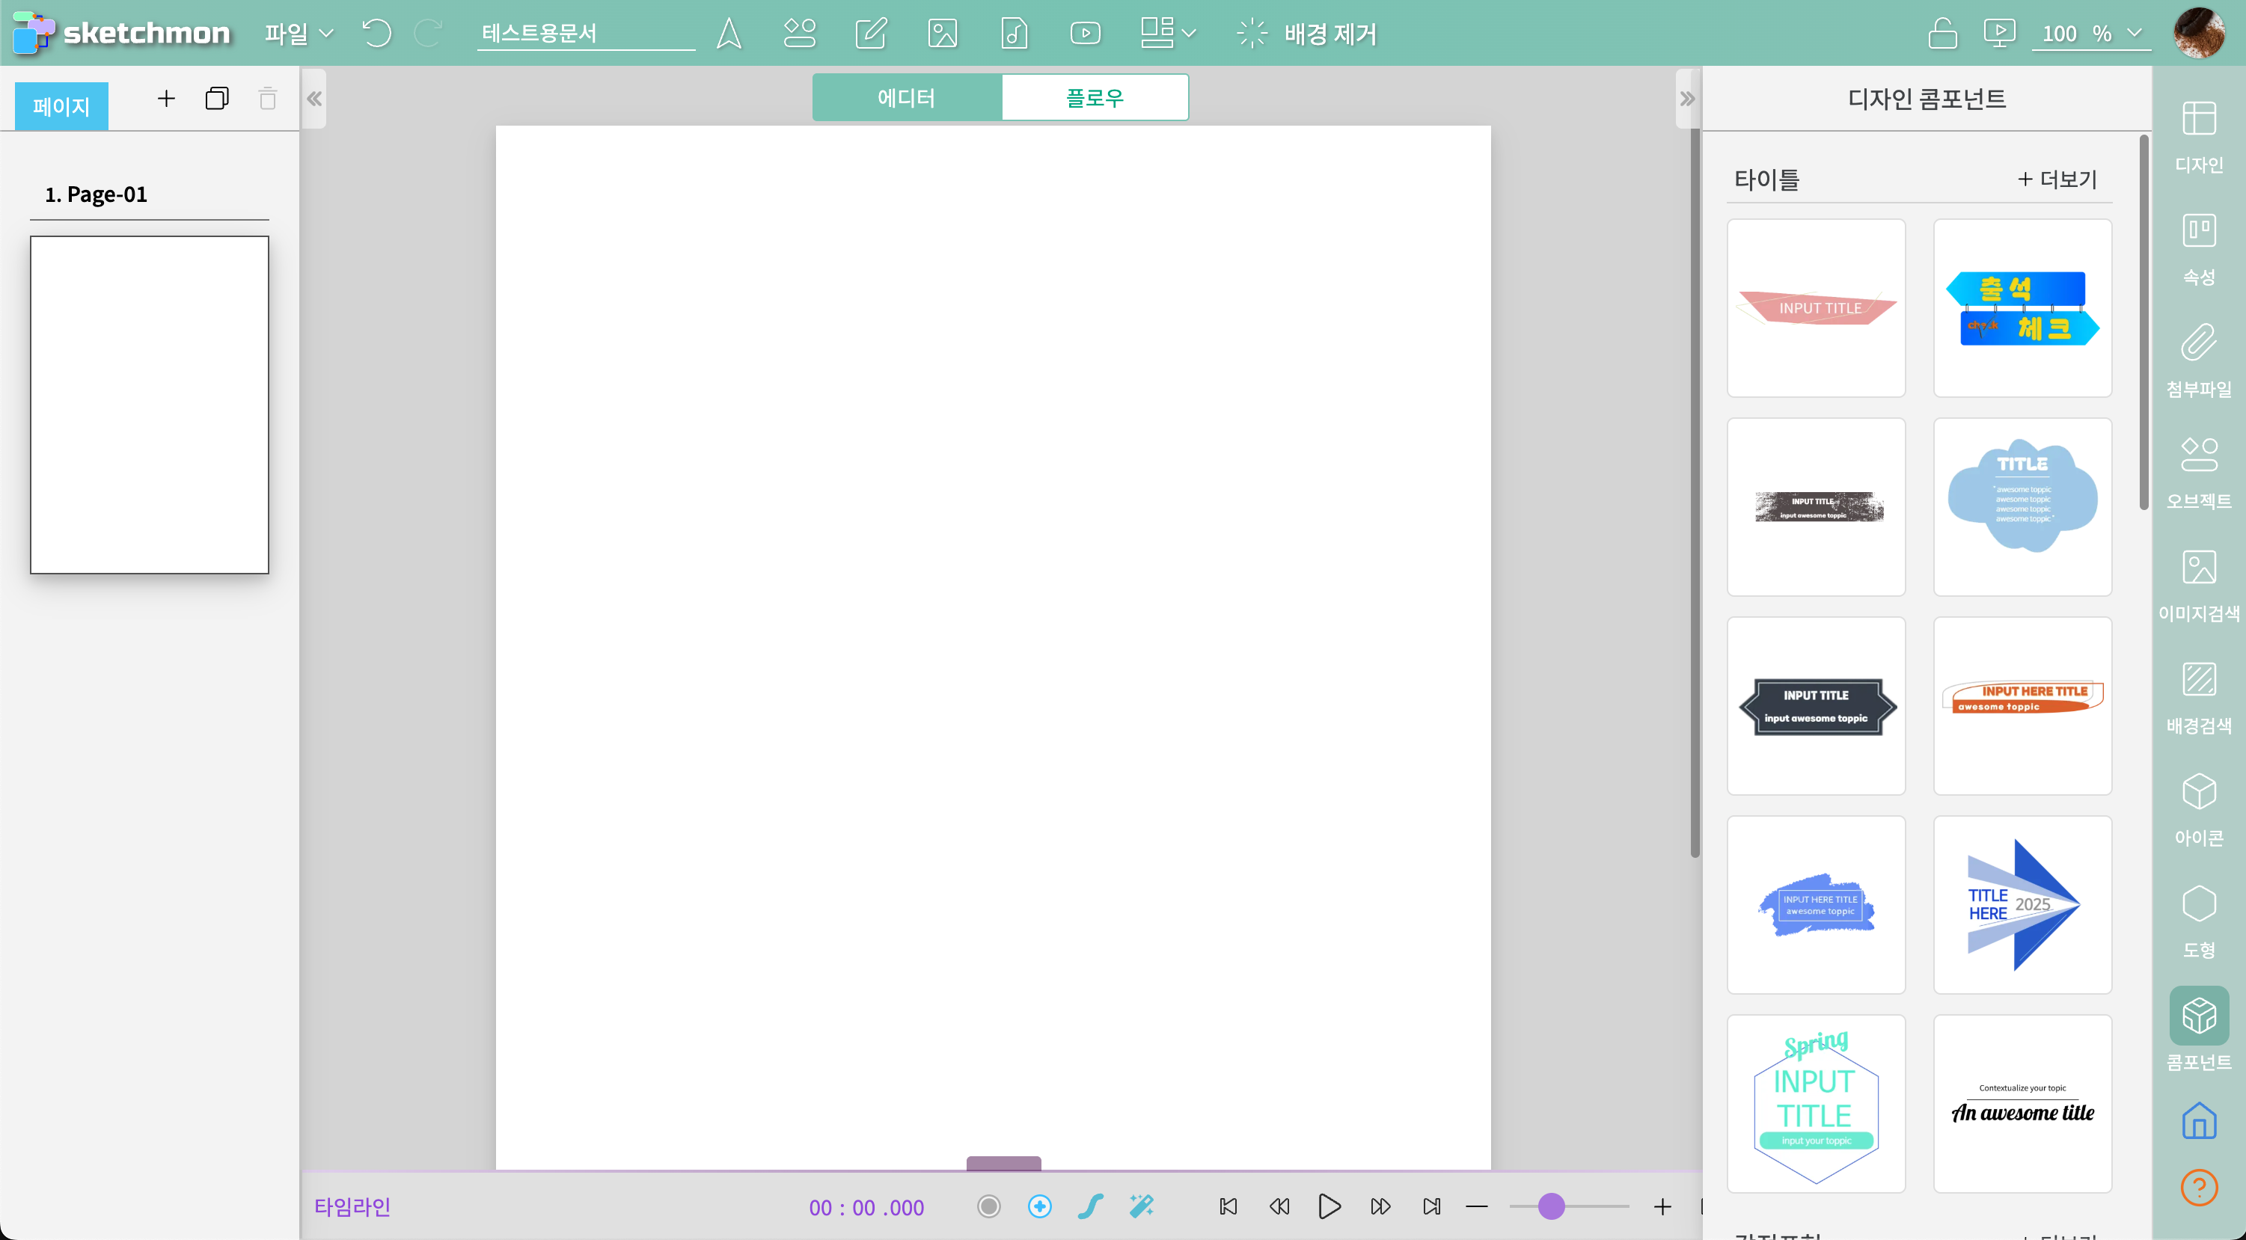The image size is (2246, 1240).
Task: Click the undo arrow icon
Action: click(376, 33)
